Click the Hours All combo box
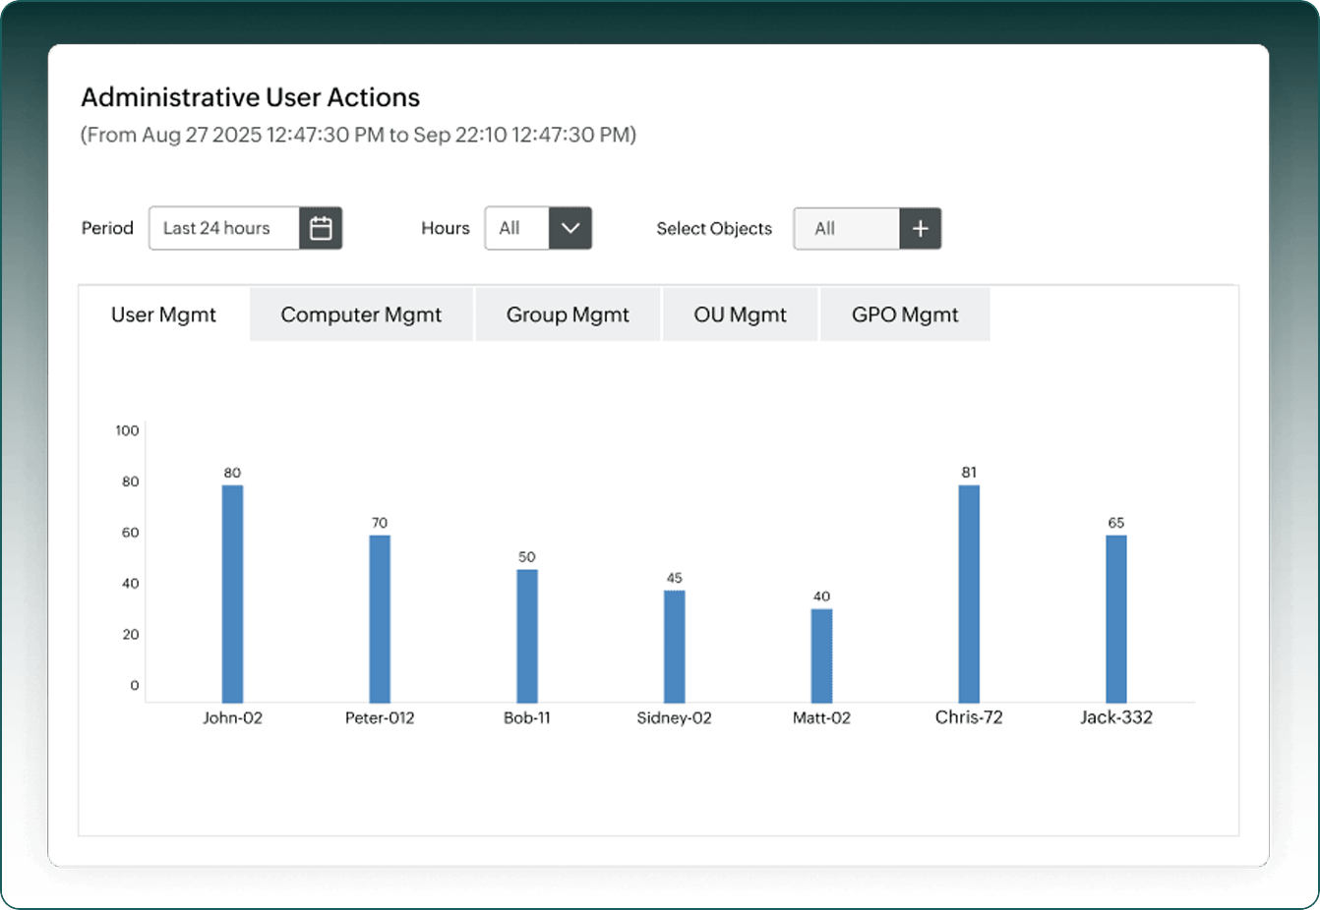 (538, 228)
